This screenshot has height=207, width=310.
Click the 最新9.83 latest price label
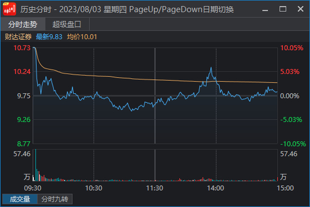(49, 37)
